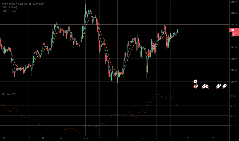Click the 57:51 countdown timer label

point(235,34)
